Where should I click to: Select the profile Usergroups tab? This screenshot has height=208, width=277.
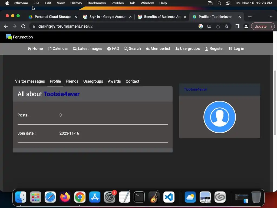(93, 81)
